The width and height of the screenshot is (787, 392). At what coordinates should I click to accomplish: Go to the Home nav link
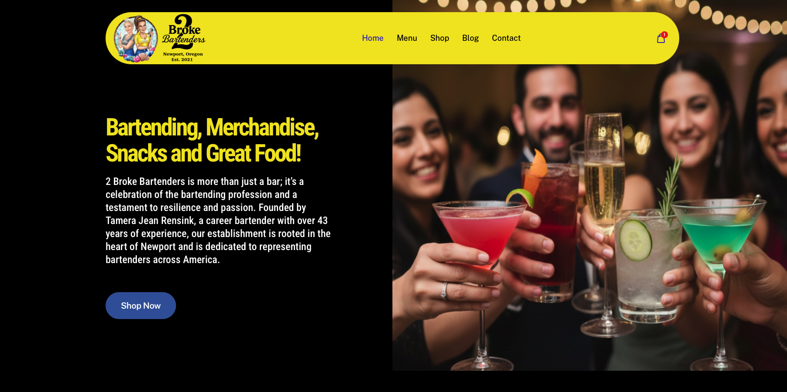tap(372, 38)
